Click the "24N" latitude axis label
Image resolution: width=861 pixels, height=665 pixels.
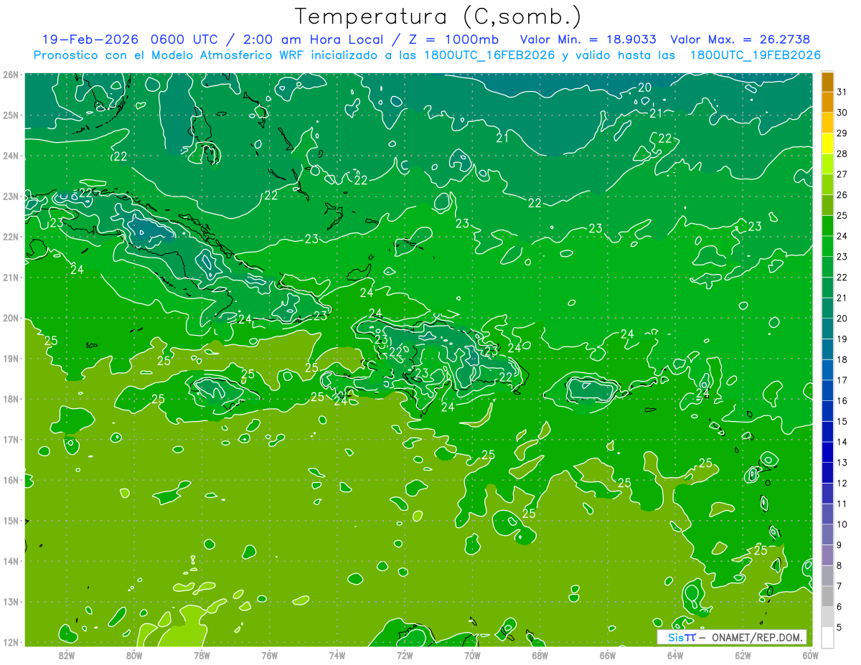[11, 156]
